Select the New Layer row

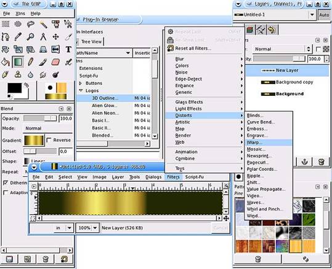[288, 70]
